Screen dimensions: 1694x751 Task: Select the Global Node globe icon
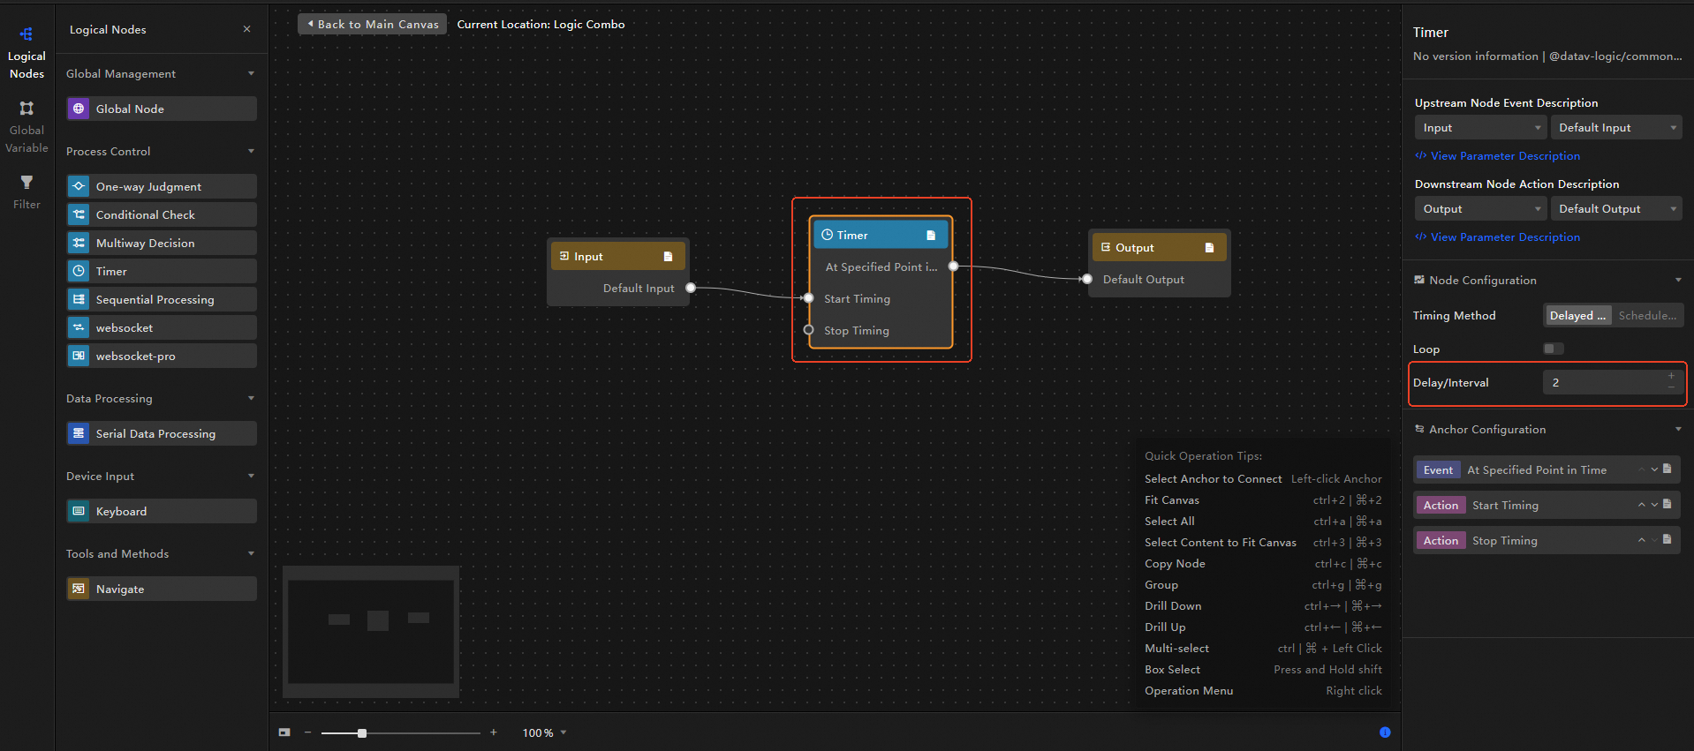[79, 109]
